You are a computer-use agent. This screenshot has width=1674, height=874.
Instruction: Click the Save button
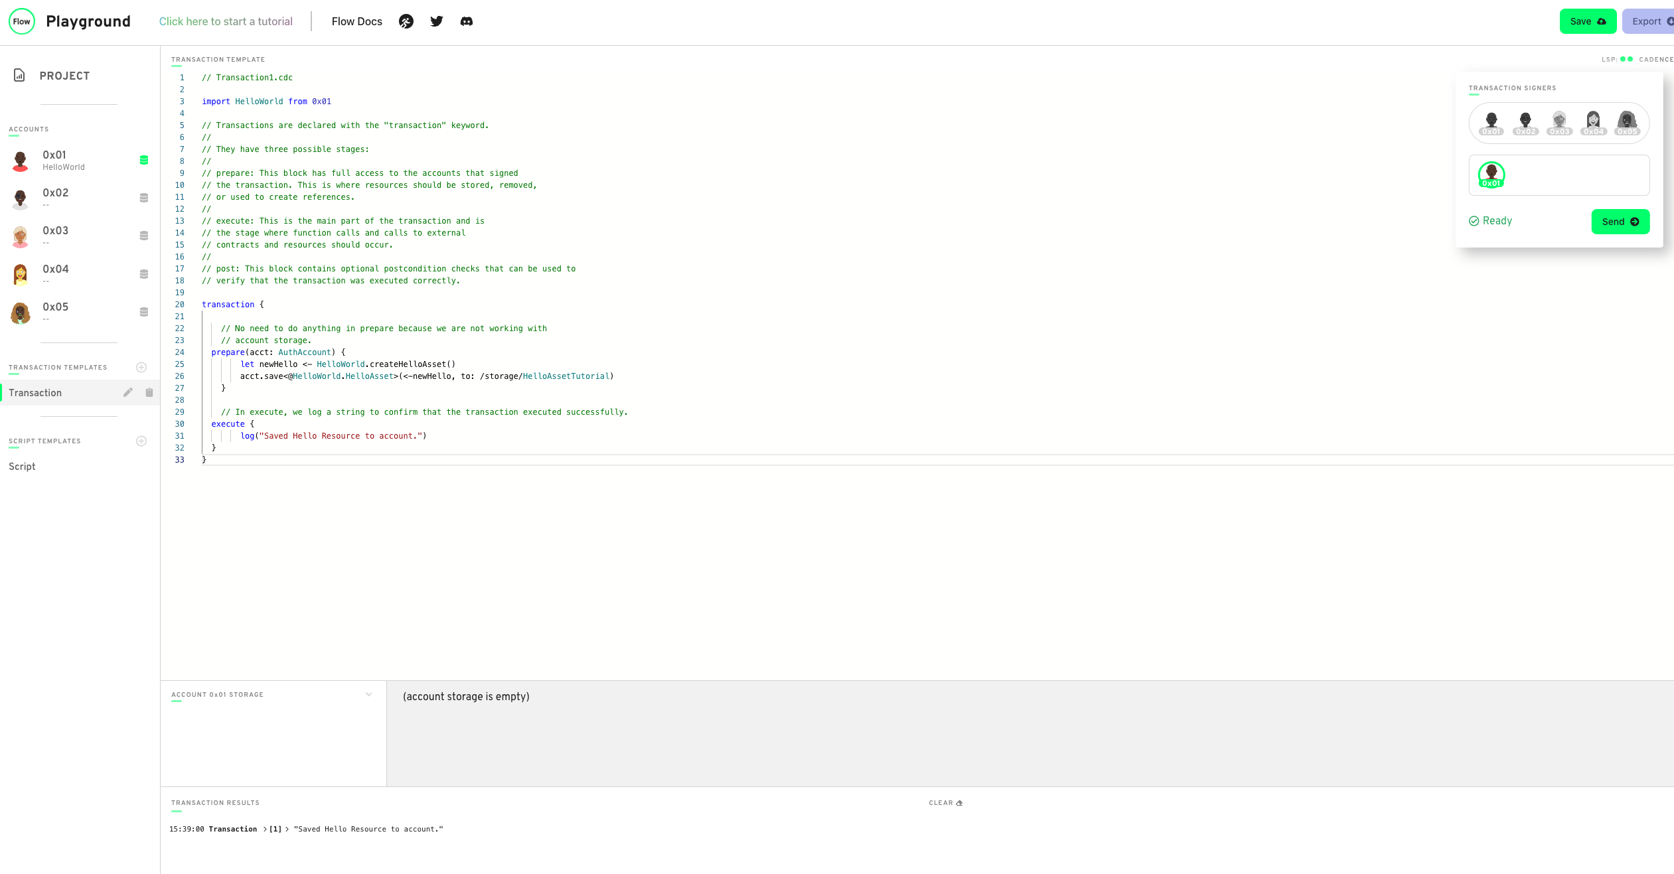[x=1587, y=21]
